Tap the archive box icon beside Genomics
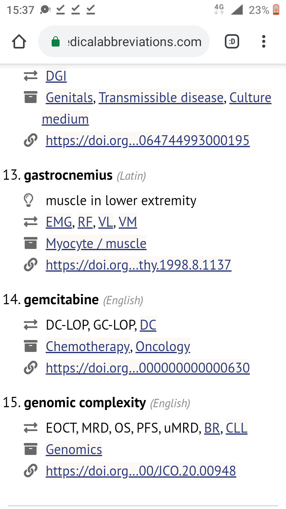The width and height of the screenshot is (286, 509). [30, 449]
